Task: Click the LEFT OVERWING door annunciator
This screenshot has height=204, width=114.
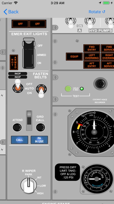Action: (92, 57)
